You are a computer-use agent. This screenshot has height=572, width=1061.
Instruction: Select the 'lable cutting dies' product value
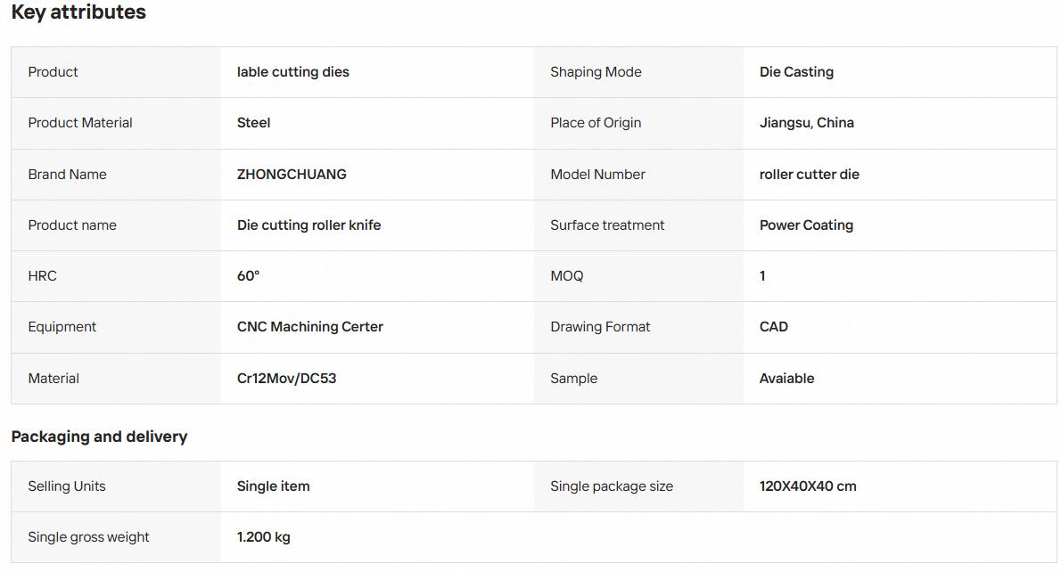(293, 71)
